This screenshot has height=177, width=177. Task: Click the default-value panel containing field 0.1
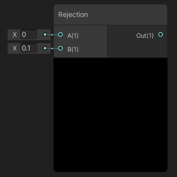point(29,49)
